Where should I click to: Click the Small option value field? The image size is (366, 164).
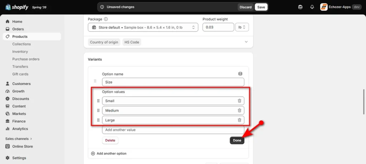[173, 101]
